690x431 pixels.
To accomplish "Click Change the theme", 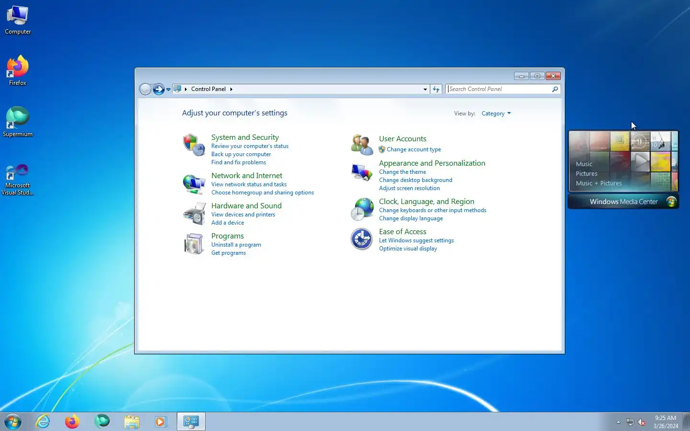I will tap(402, 172).
